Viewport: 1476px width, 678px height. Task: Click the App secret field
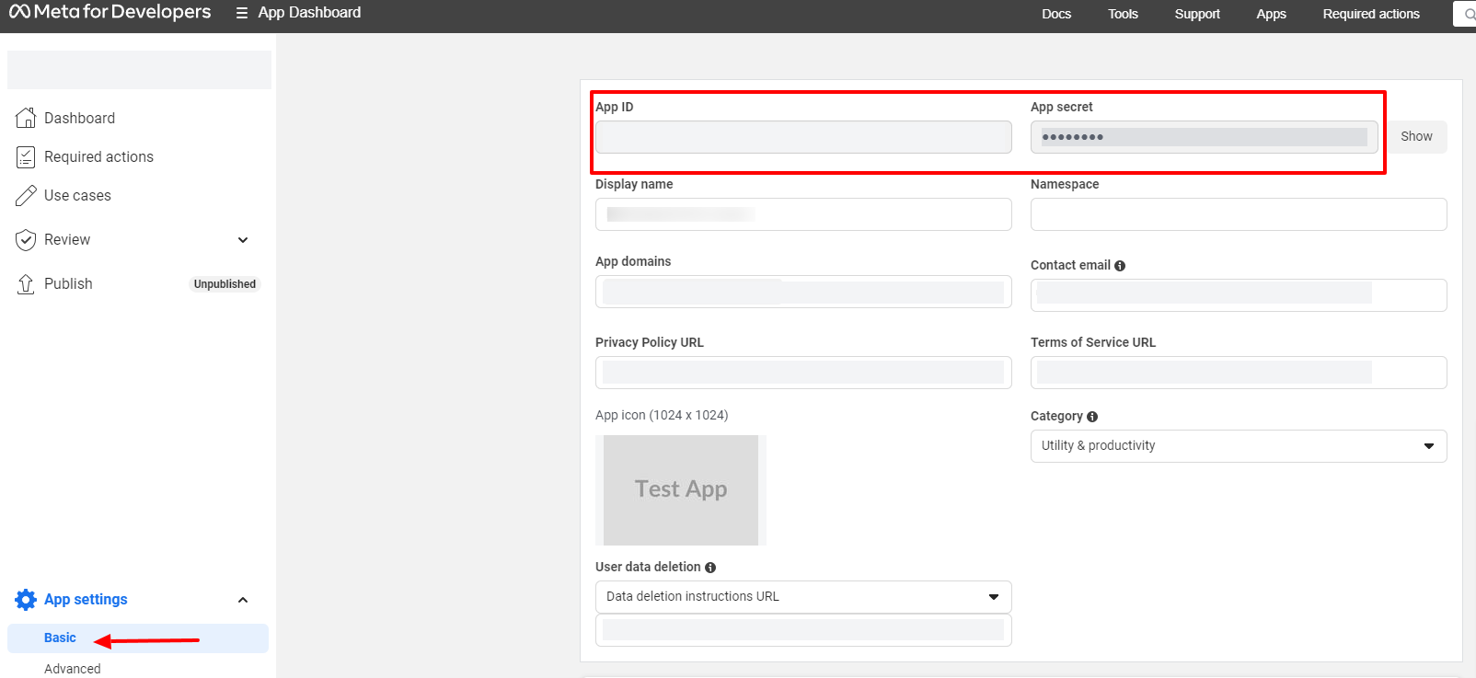(x=1205, y=137)
